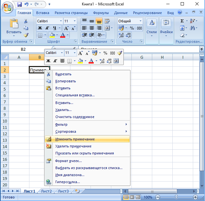Click zoom out minus button

coord(158,197)
